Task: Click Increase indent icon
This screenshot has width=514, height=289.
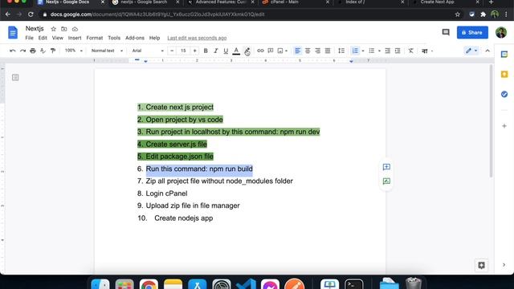Action: click(398, 51)
